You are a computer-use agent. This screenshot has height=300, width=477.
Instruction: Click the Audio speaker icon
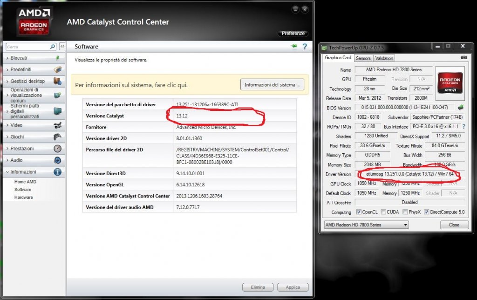coord(57,160)
